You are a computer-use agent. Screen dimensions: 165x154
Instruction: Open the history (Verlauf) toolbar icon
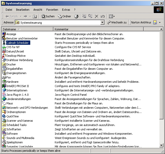(x=76, y=16)
